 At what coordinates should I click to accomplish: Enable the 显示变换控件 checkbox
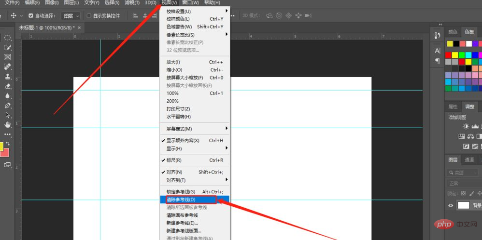(x=89, y=15)
